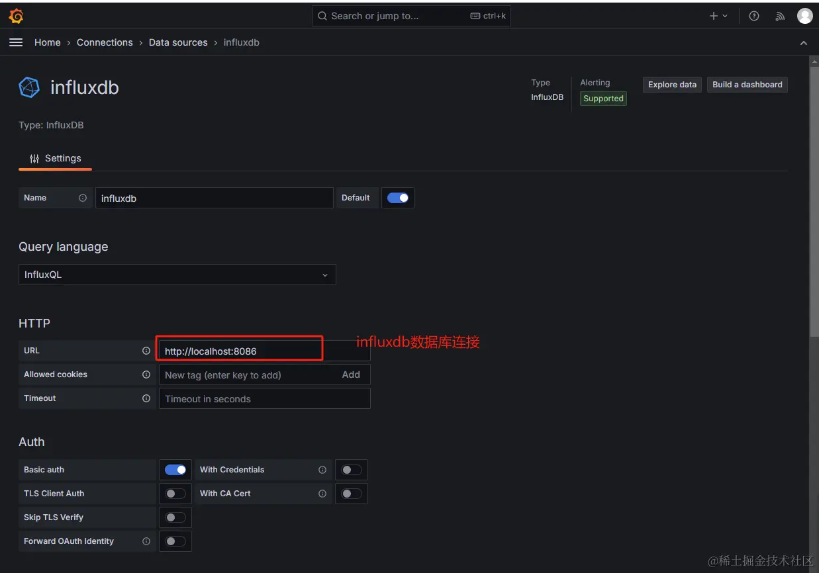Click info icon beside With Credentials
This screenshot has height=573, width=819.
pos(322,470)
